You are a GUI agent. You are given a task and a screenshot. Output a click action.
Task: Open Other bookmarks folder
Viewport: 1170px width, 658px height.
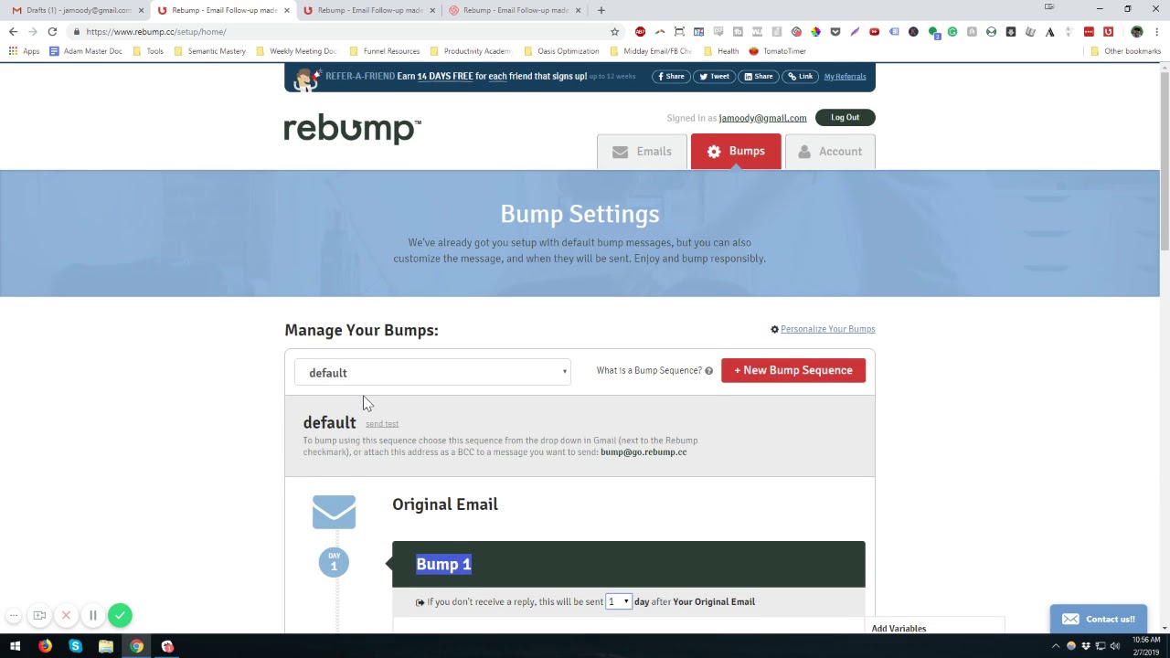pos(1125,51)
